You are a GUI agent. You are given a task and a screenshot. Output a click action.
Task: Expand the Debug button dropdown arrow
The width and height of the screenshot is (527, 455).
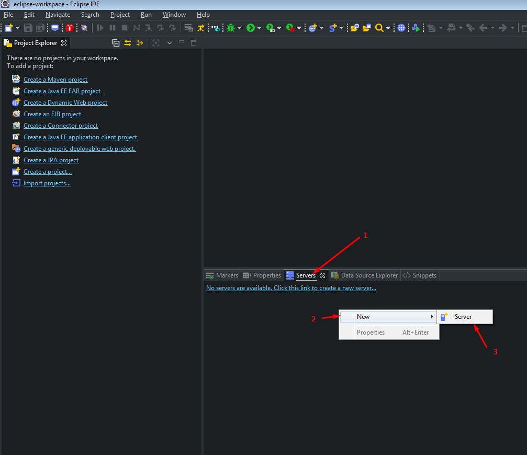tap(239, 28)
